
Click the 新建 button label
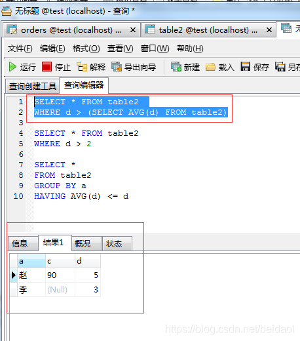192,67
